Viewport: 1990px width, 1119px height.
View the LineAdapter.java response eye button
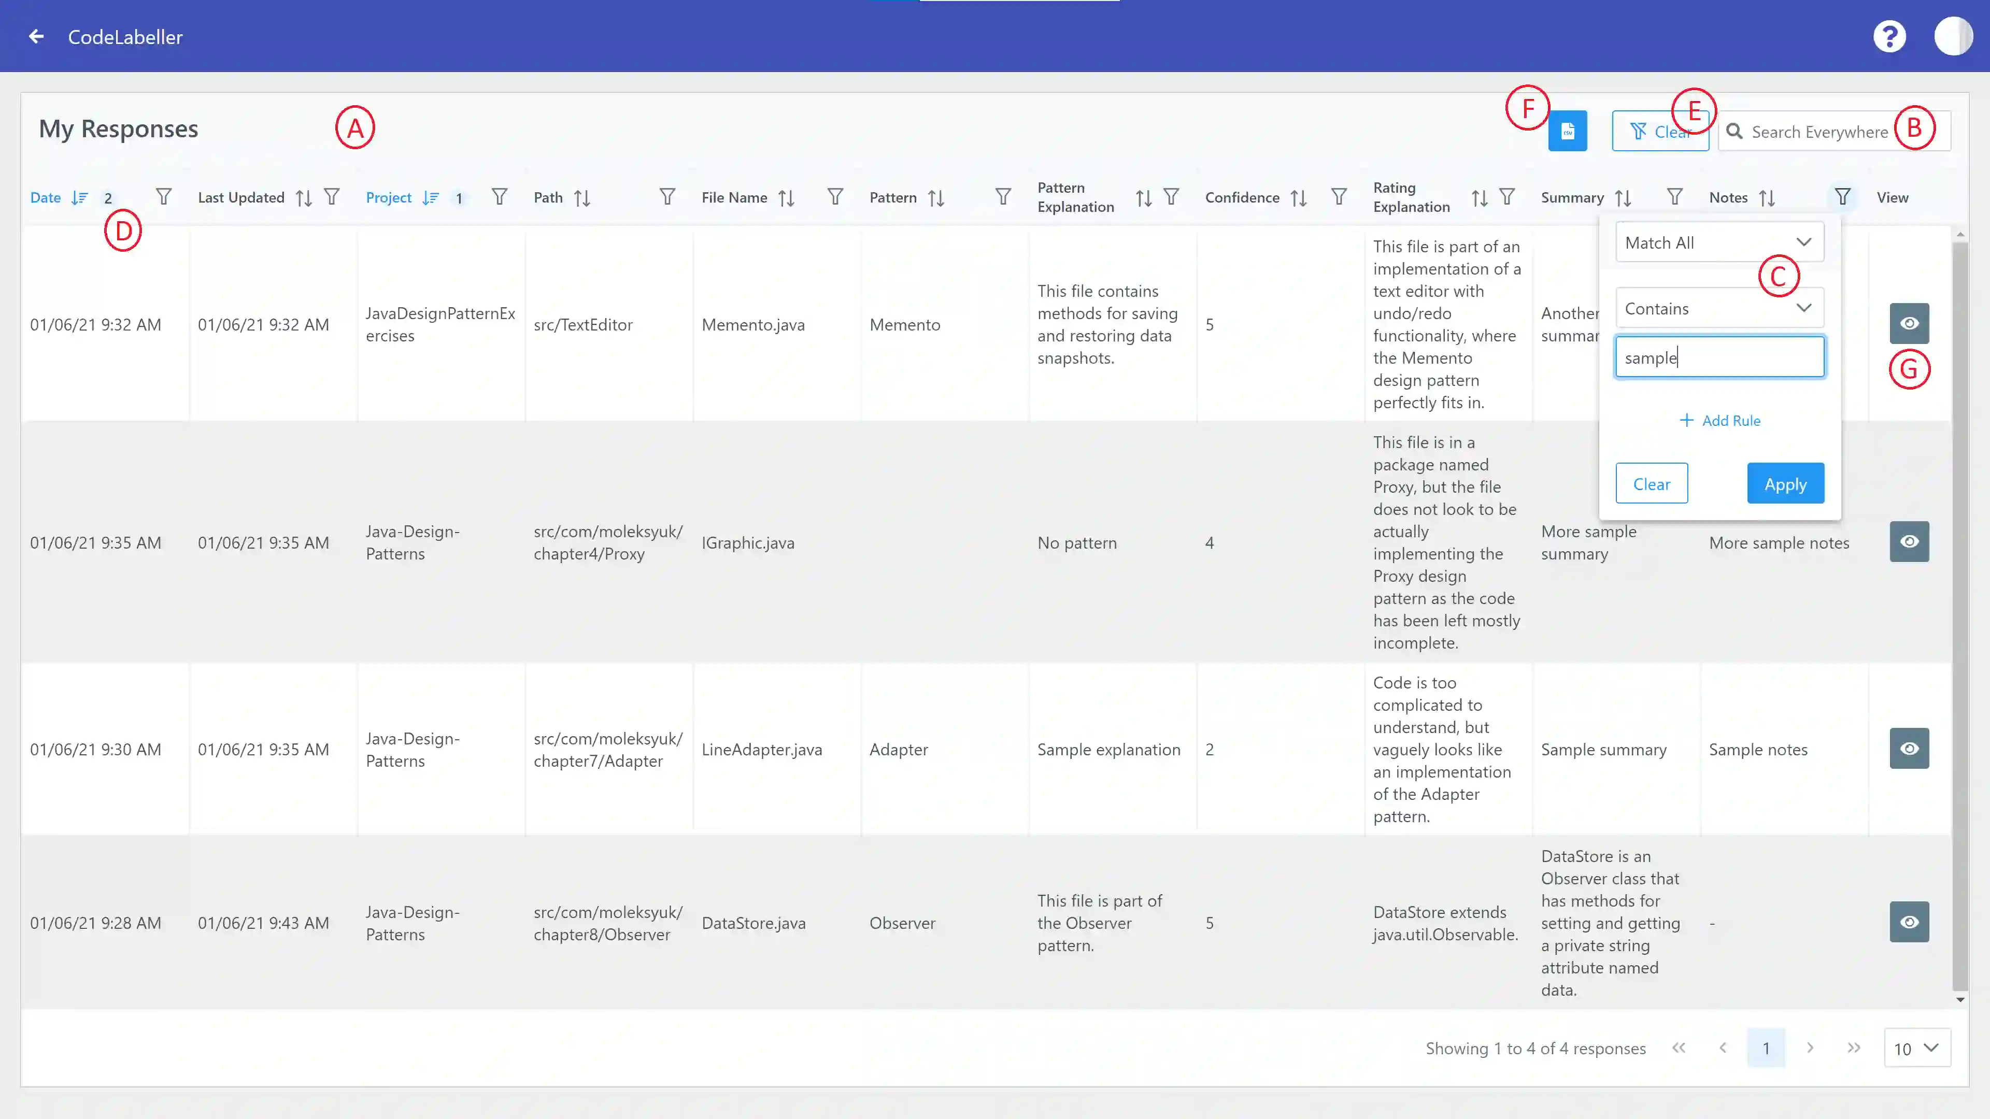pos(1909,748)
